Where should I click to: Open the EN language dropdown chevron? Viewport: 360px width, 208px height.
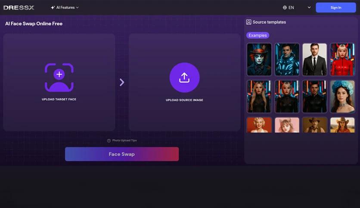pyautogui.click(x=309, y=8)
